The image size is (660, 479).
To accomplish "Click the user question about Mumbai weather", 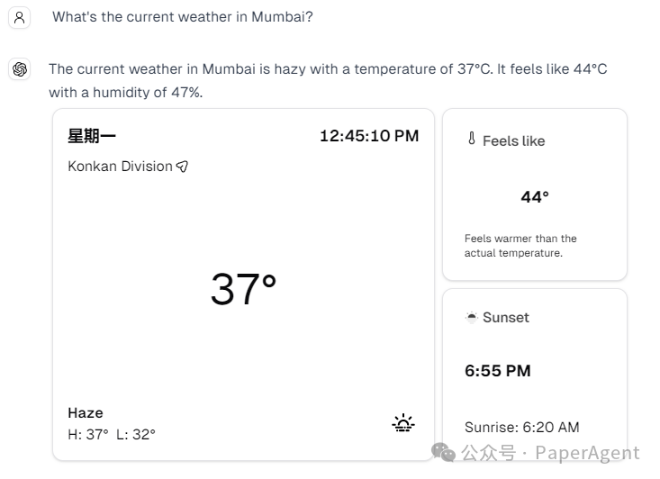I will pyautogui.click(x=183, y=17).
